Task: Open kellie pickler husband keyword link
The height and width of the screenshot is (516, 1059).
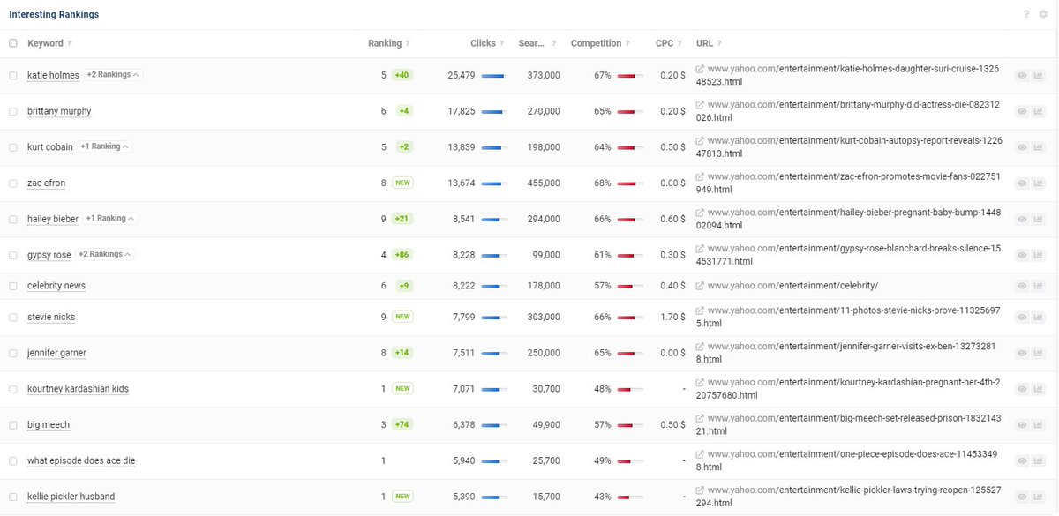Action: (x=71, y=497)
